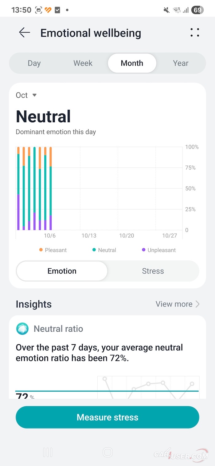Select the Week period tab
Image resolution: width=215 pixels, height=466 pixels.
(83, 63)
